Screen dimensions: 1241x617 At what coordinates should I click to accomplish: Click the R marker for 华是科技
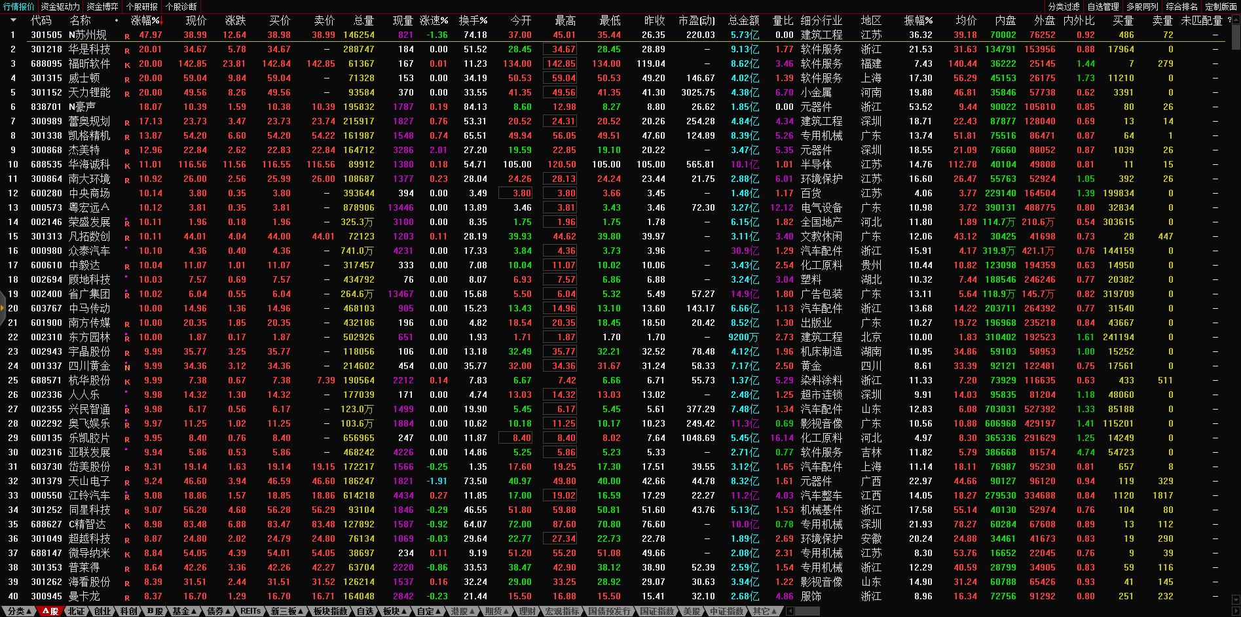pyautogui.click(x=127, y=50)
